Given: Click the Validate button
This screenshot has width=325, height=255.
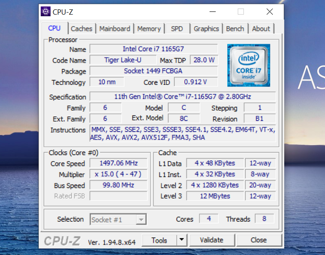Looking at the screenshot, I should 212,240.
